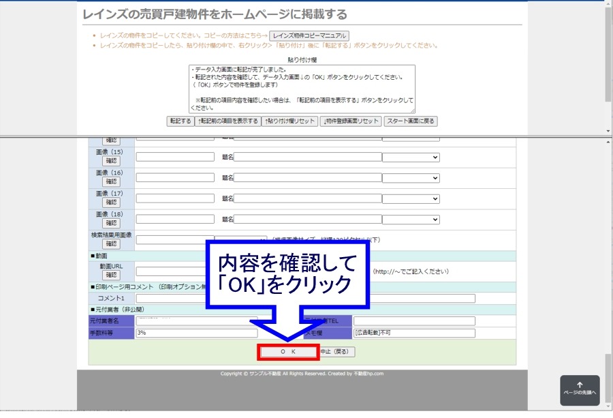Open the レインズ物件コピーマニュアル button

coord(309,35)
